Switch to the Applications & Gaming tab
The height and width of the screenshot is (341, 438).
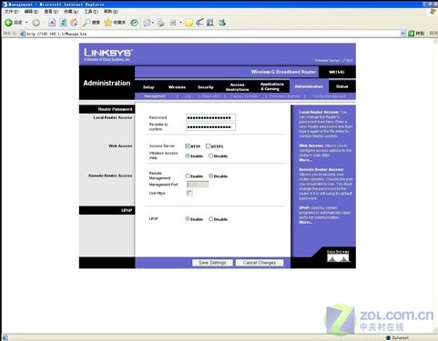(272, 86)
